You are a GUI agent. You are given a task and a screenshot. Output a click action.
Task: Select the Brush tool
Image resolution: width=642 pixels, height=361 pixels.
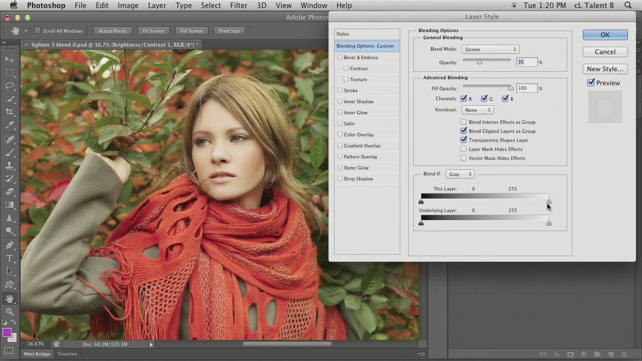point(10,152)
